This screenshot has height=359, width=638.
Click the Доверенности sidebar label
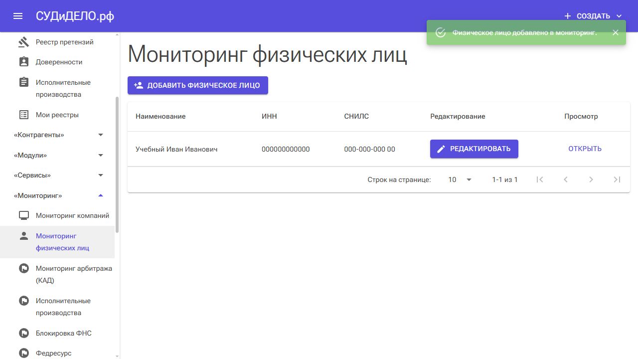coord(59,62)
